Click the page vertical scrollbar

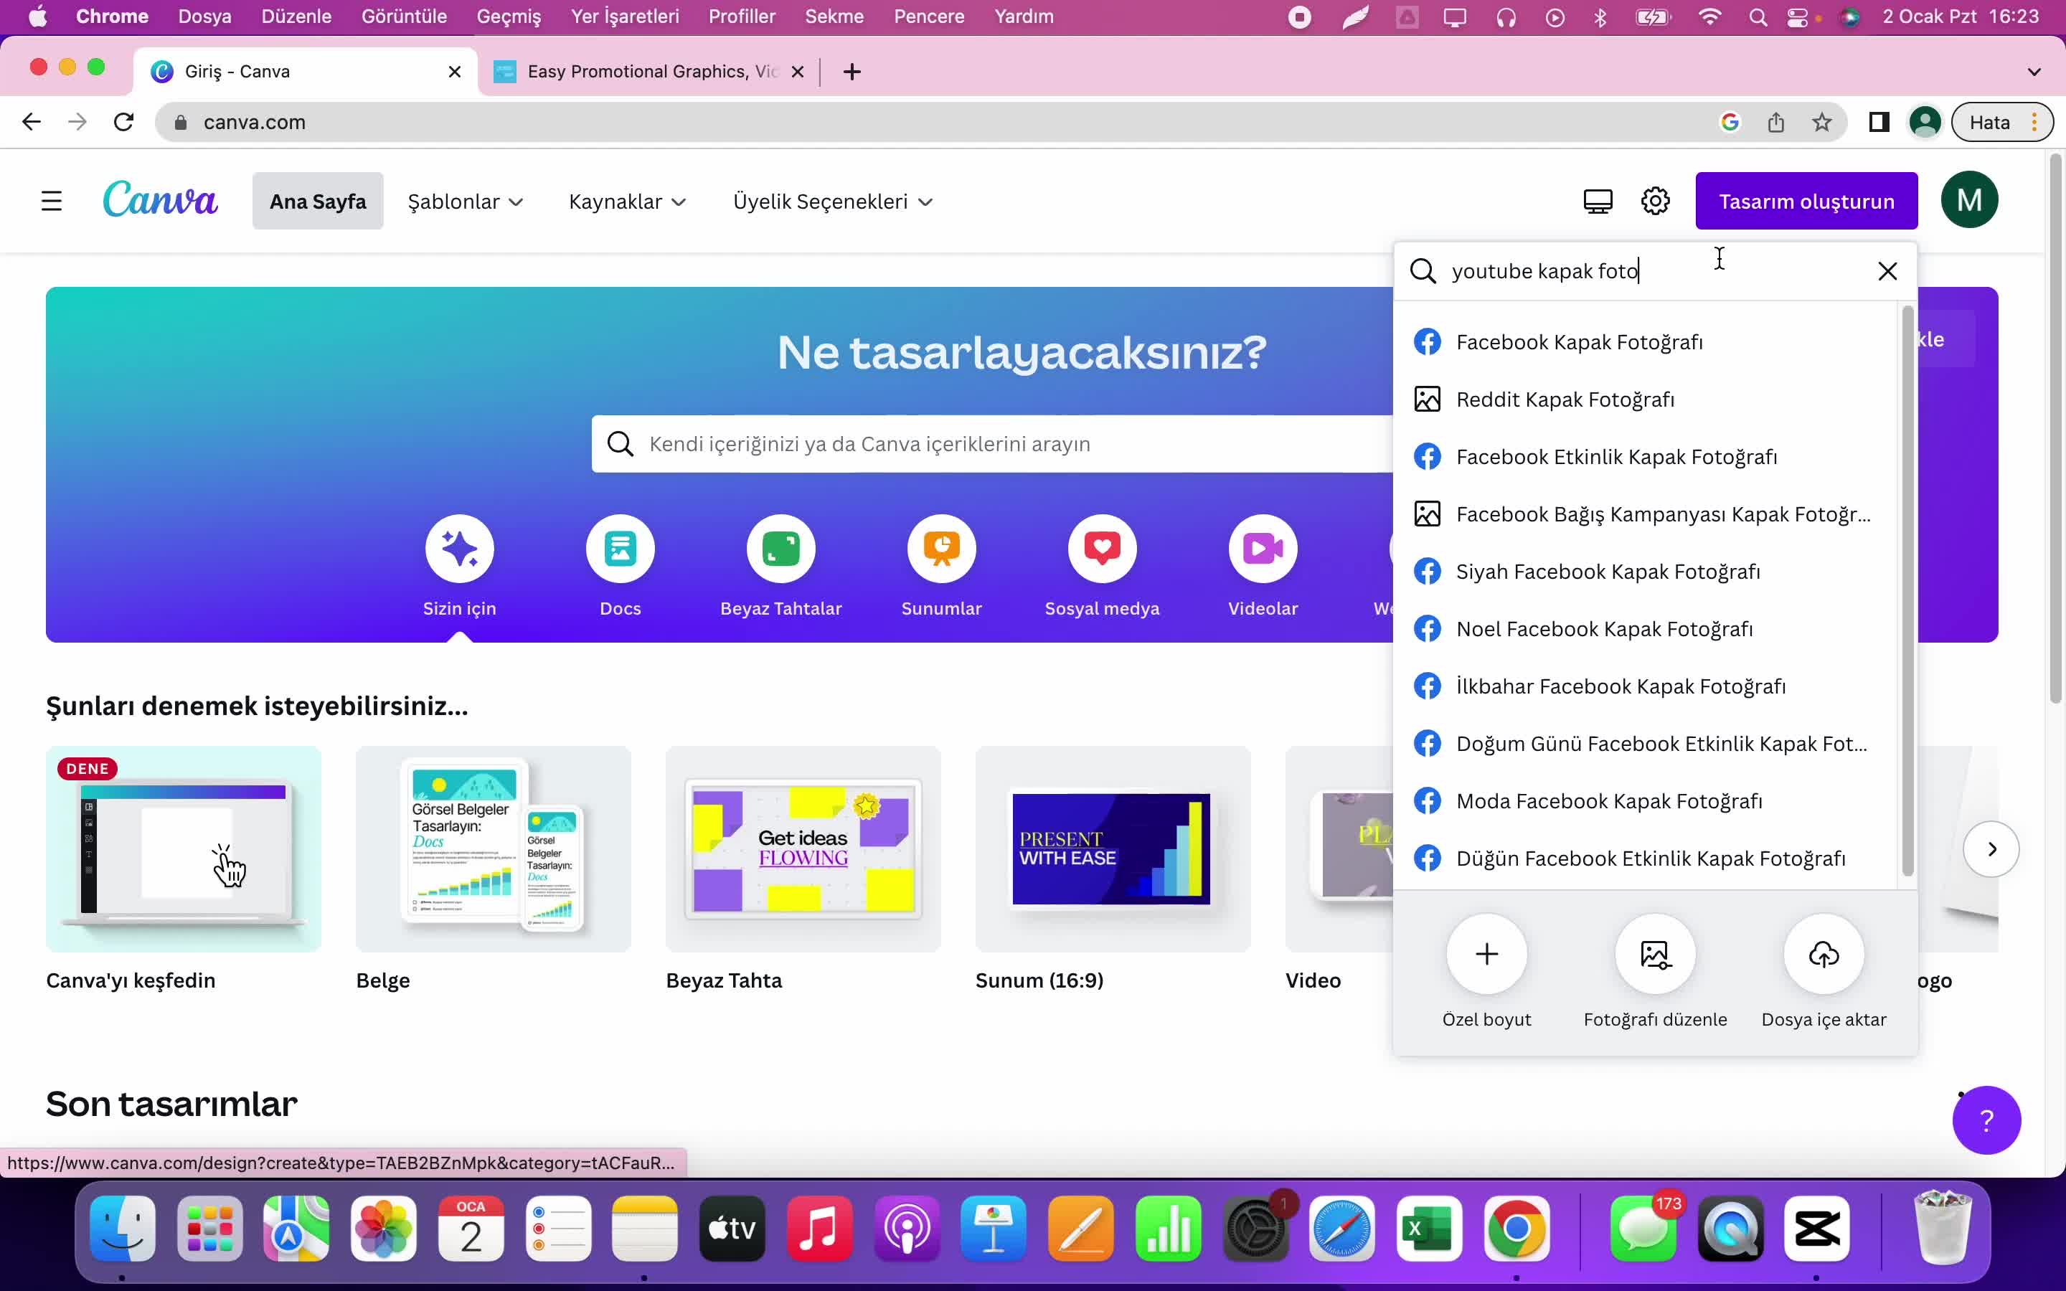[2055, 429]
